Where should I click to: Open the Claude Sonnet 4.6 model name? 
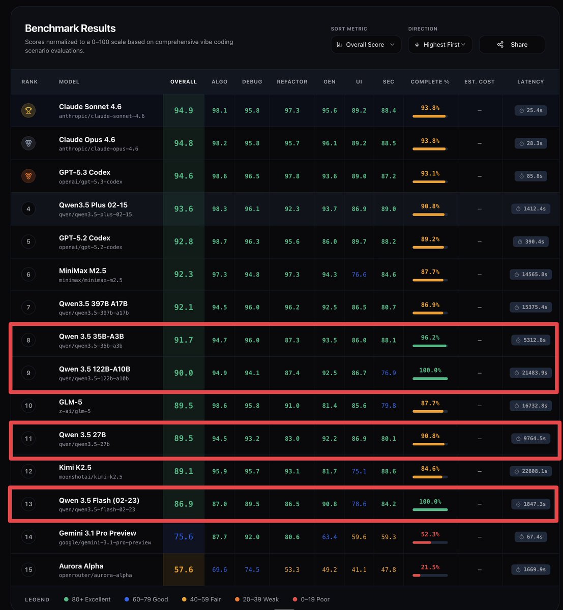[90, 107]
